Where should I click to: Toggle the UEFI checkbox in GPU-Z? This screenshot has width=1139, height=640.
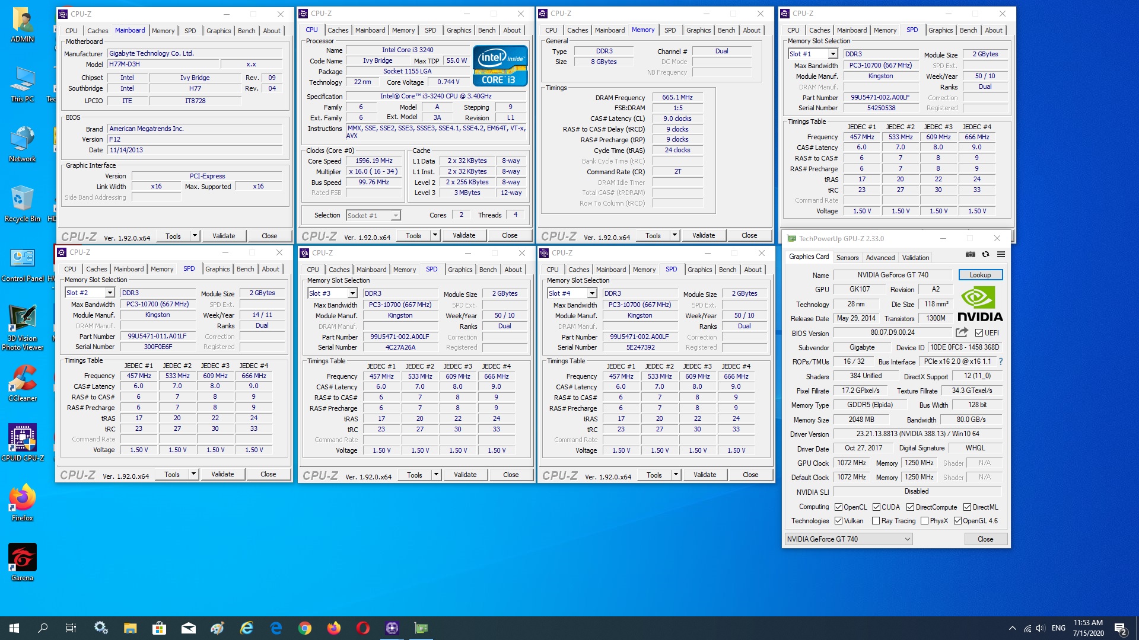tap(979, 333)
